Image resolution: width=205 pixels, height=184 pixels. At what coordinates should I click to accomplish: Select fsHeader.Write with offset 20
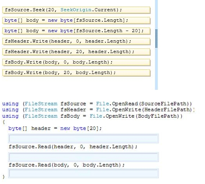click(76, 52)
